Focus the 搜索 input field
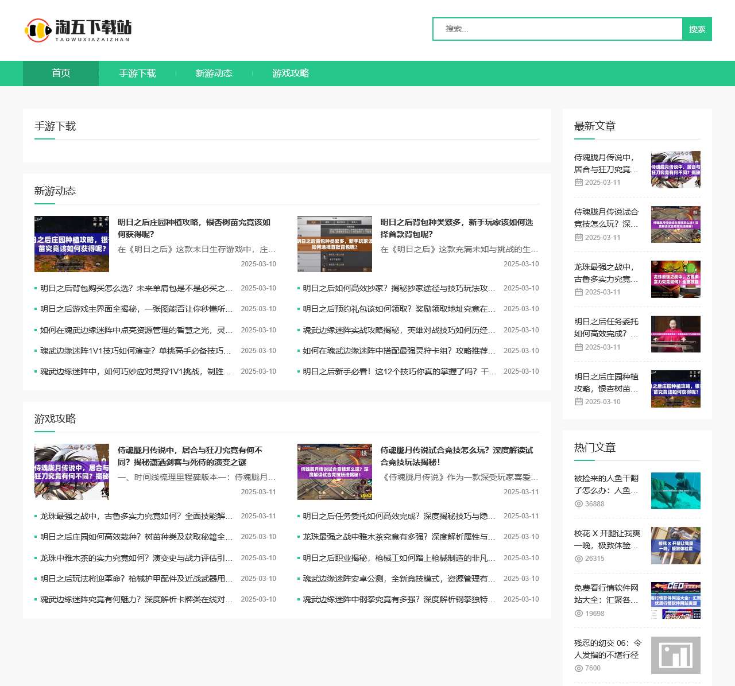The image size is (735, 686). click(558, 29)
